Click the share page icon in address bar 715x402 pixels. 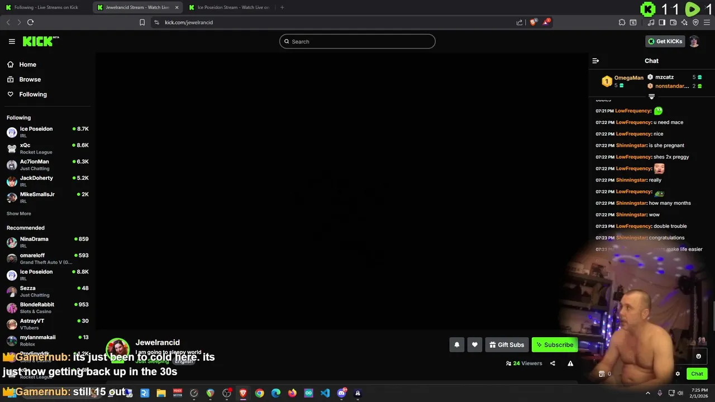click(519, 22)
